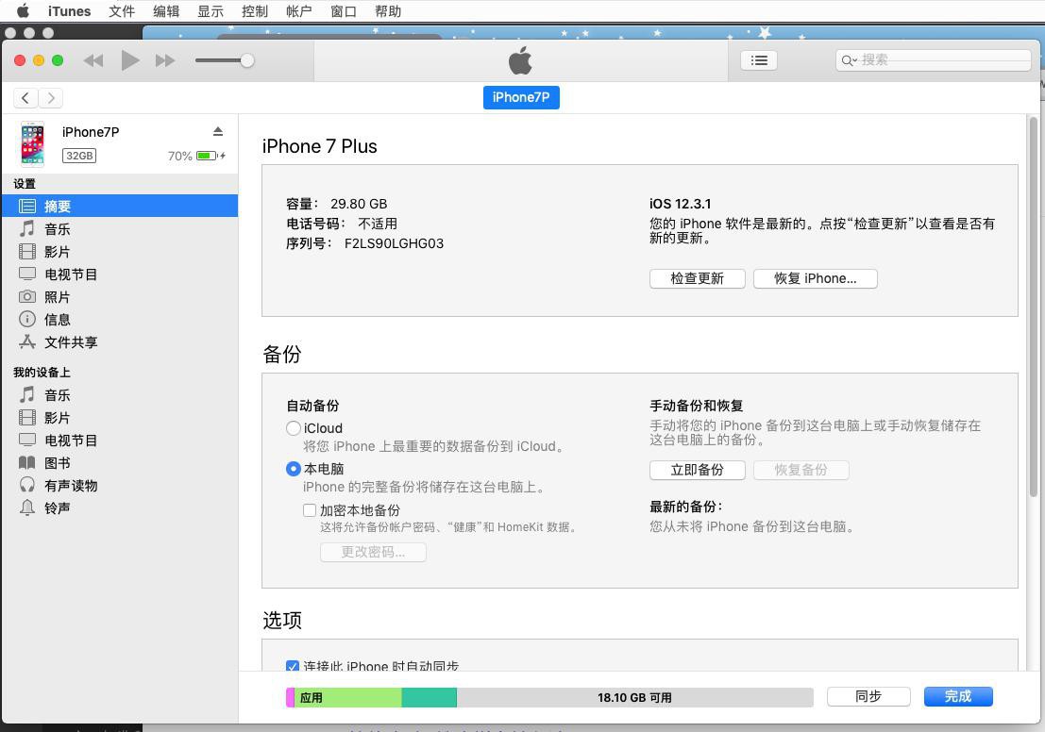1045x732 pixels.
Task: Click the 搜索 search field
Action: 934,60
